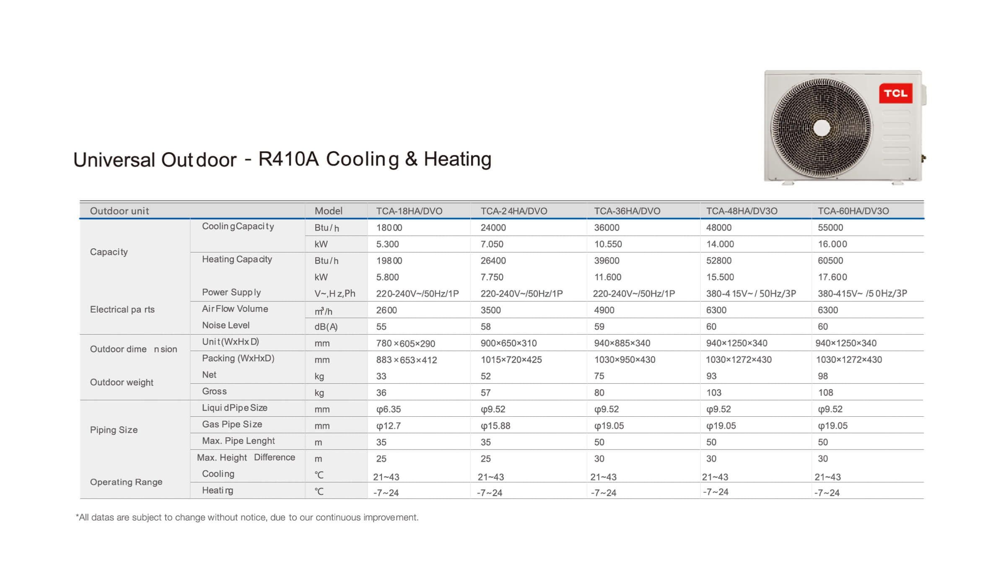Click the Piping Size group label
This screenshot has height=566, width=1006.
point(114,430)
